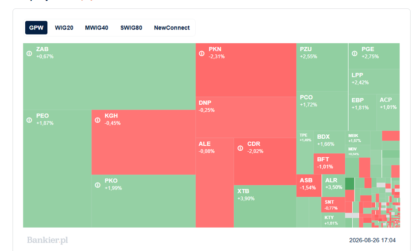Switch to the NewConnect tab

(x=172, y=28)
